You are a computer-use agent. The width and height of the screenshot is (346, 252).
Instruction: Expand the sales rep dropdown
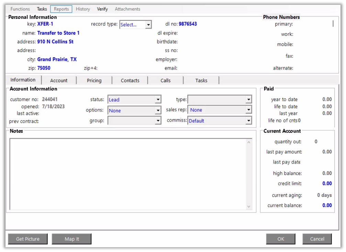tap(248, 110)
